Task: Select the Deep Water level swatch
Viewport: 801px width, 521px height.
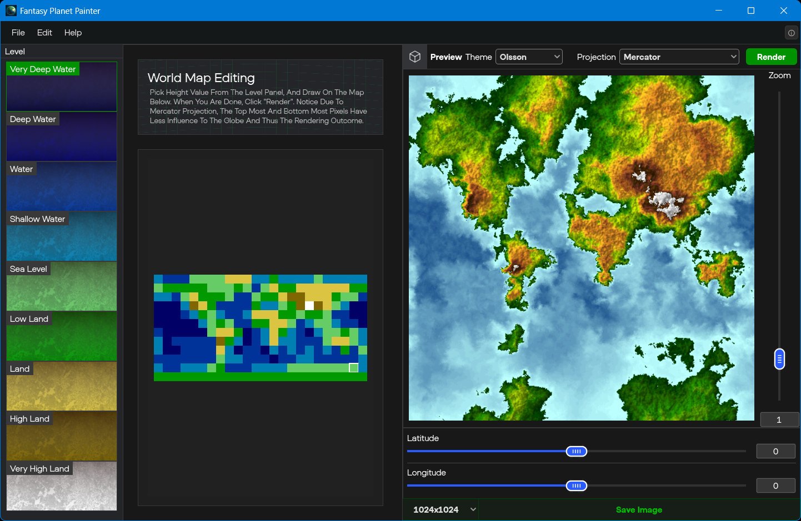Action: click(x=62, y=136)
